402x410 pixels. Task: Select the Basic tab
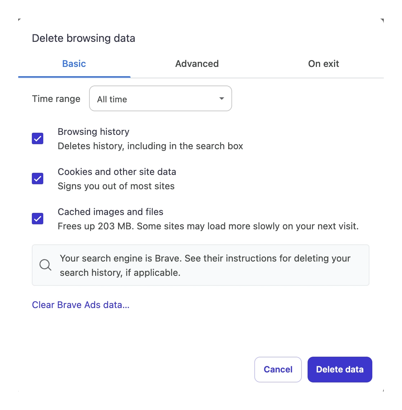(x=74, y=64)
